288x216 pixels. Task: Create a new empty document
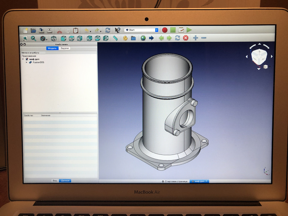tap(25, 30)
